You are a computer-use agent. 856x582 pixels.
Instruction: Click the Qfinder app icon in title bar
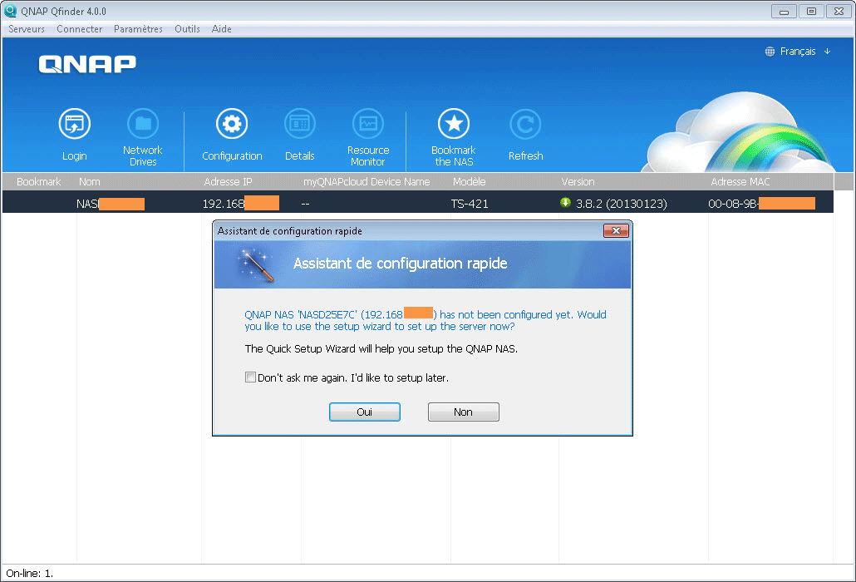[x=10, y=11]
